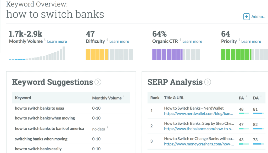The width and height of the screenshot is (268, 153).
Task: Click info icon beside Monthly Volume metric
Action: [45, 39]
